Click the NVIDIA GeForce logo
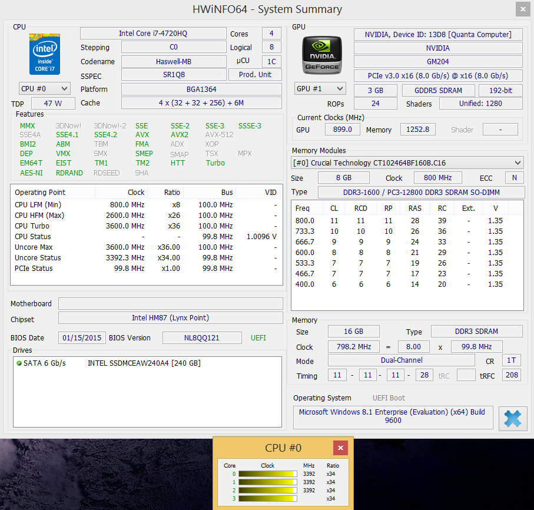 coord(322,55)
